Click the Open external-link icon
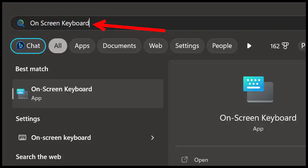 coord(184,160)
